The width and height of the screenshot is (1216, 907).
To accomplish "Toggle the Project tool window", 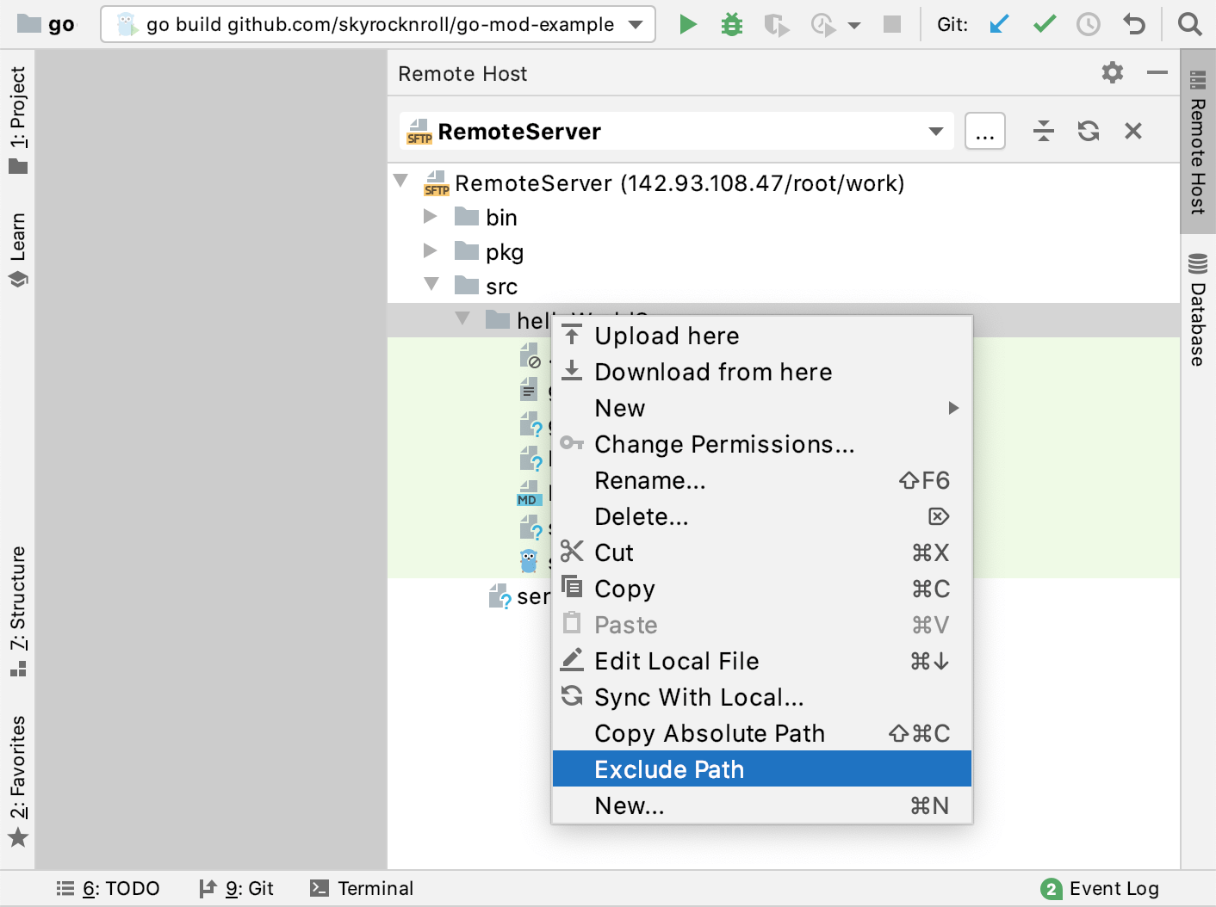I will (x=18, y=120).
